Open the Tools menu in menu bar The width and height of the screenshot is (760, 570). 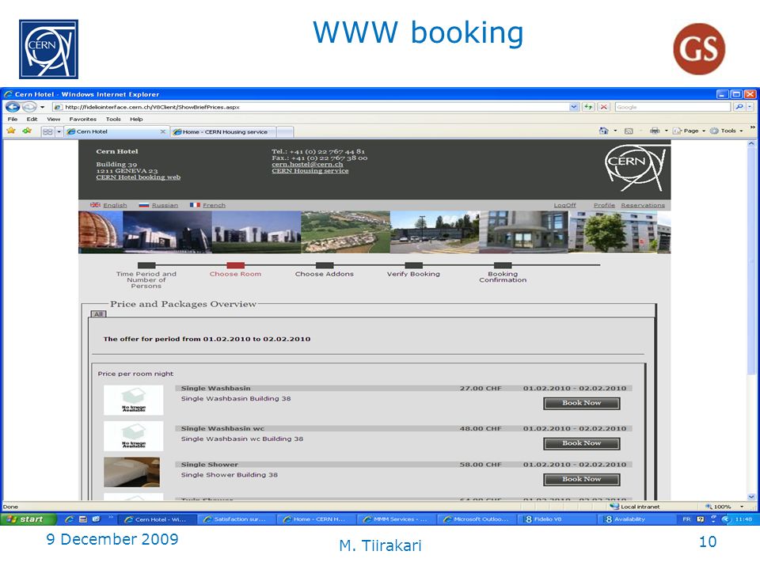point(113,120)
